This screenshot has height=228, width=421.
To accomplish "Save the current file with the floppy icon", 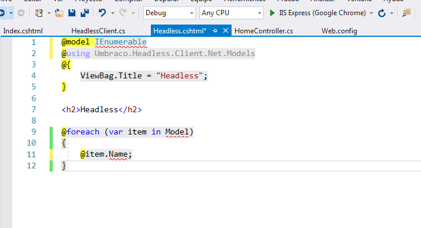I will (x=72, y=13).
